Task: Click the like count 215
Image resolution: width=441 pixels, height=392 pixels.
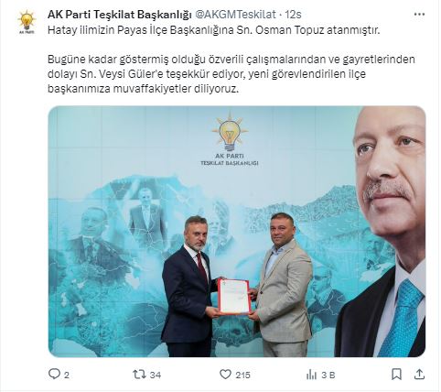Action: pyautogui.click(x=242, y=375)
